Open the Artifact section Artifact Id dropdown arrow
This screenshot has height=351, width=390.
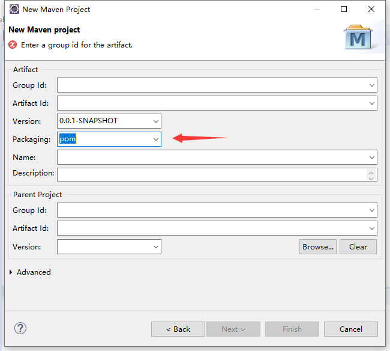(372, 103)
